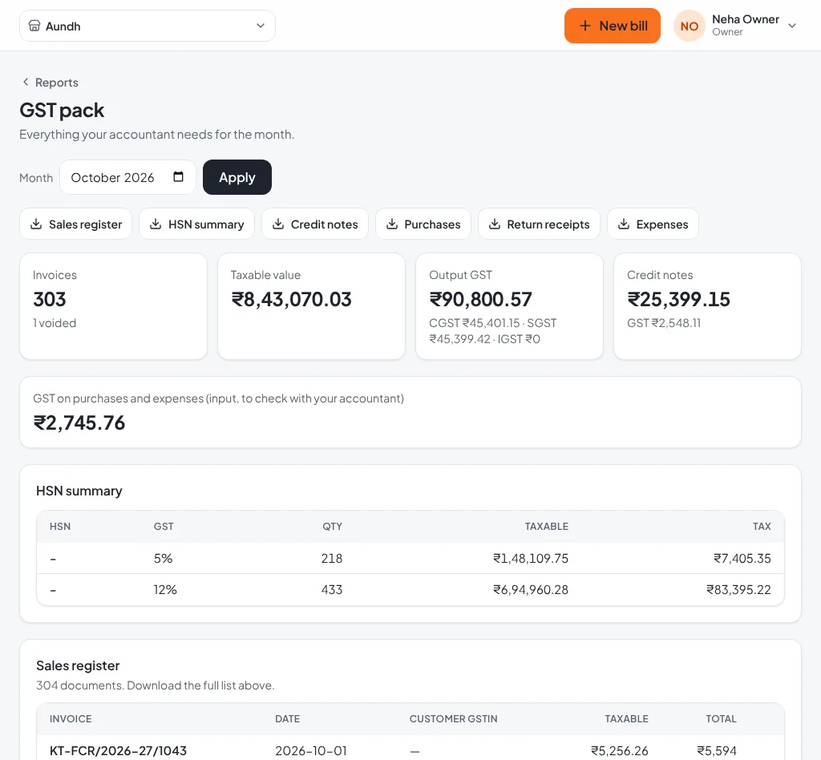The width and height of the screenshot is (821, 760).
Task: Click invoice KT-FCR/2026-27/1043
Action: click(119, 750)
